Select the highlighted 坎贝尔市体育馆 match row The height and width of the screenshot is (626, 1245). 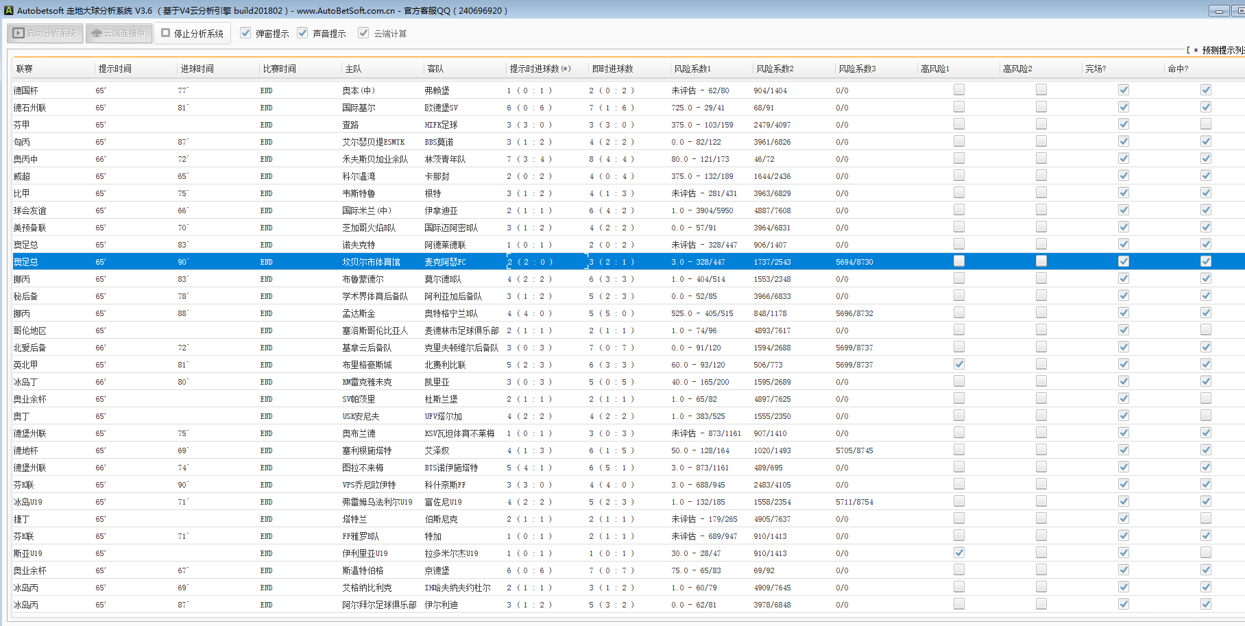pos(371,262)
